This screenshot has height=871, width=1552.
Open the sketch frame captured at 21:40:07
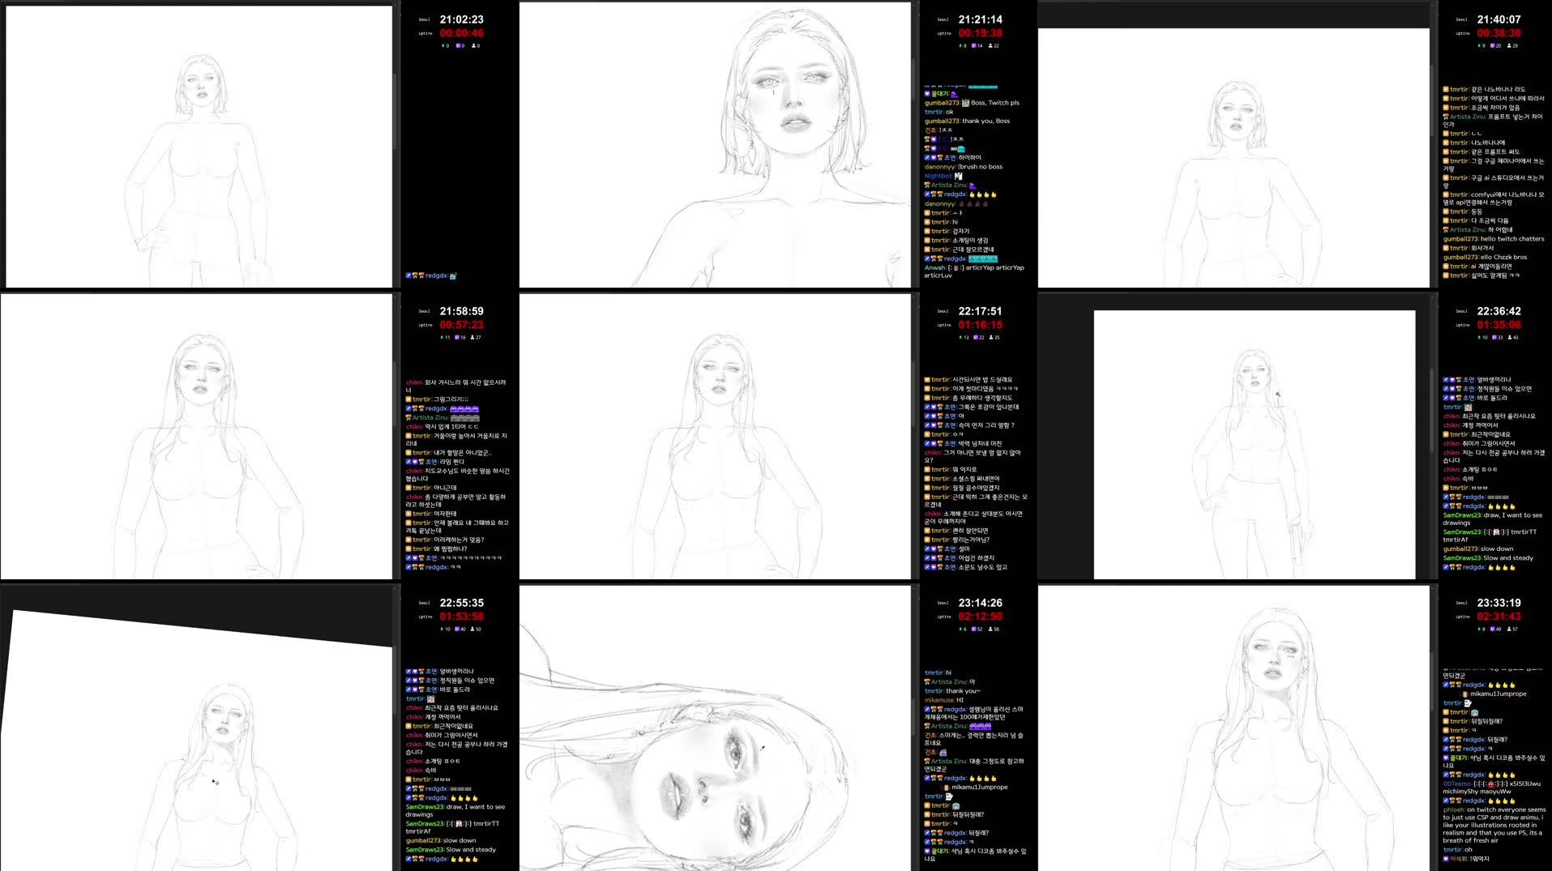tap(1233, 158)
